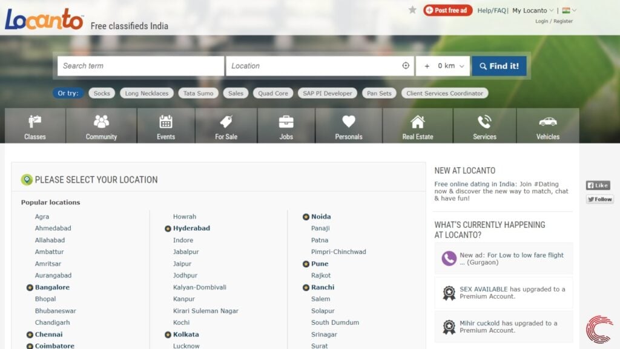Choose Jaipur from popular locations
This screenshot has height=349, width=620.
pyautogui.click(x=182, y=264)
